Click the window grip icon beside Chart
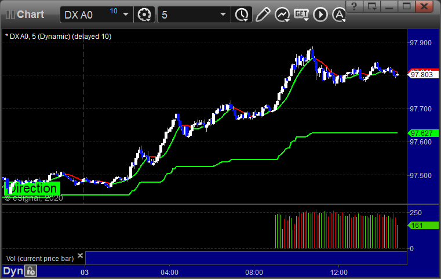The image size is (441, 279). pyautogui.click(x=10, y=15)
